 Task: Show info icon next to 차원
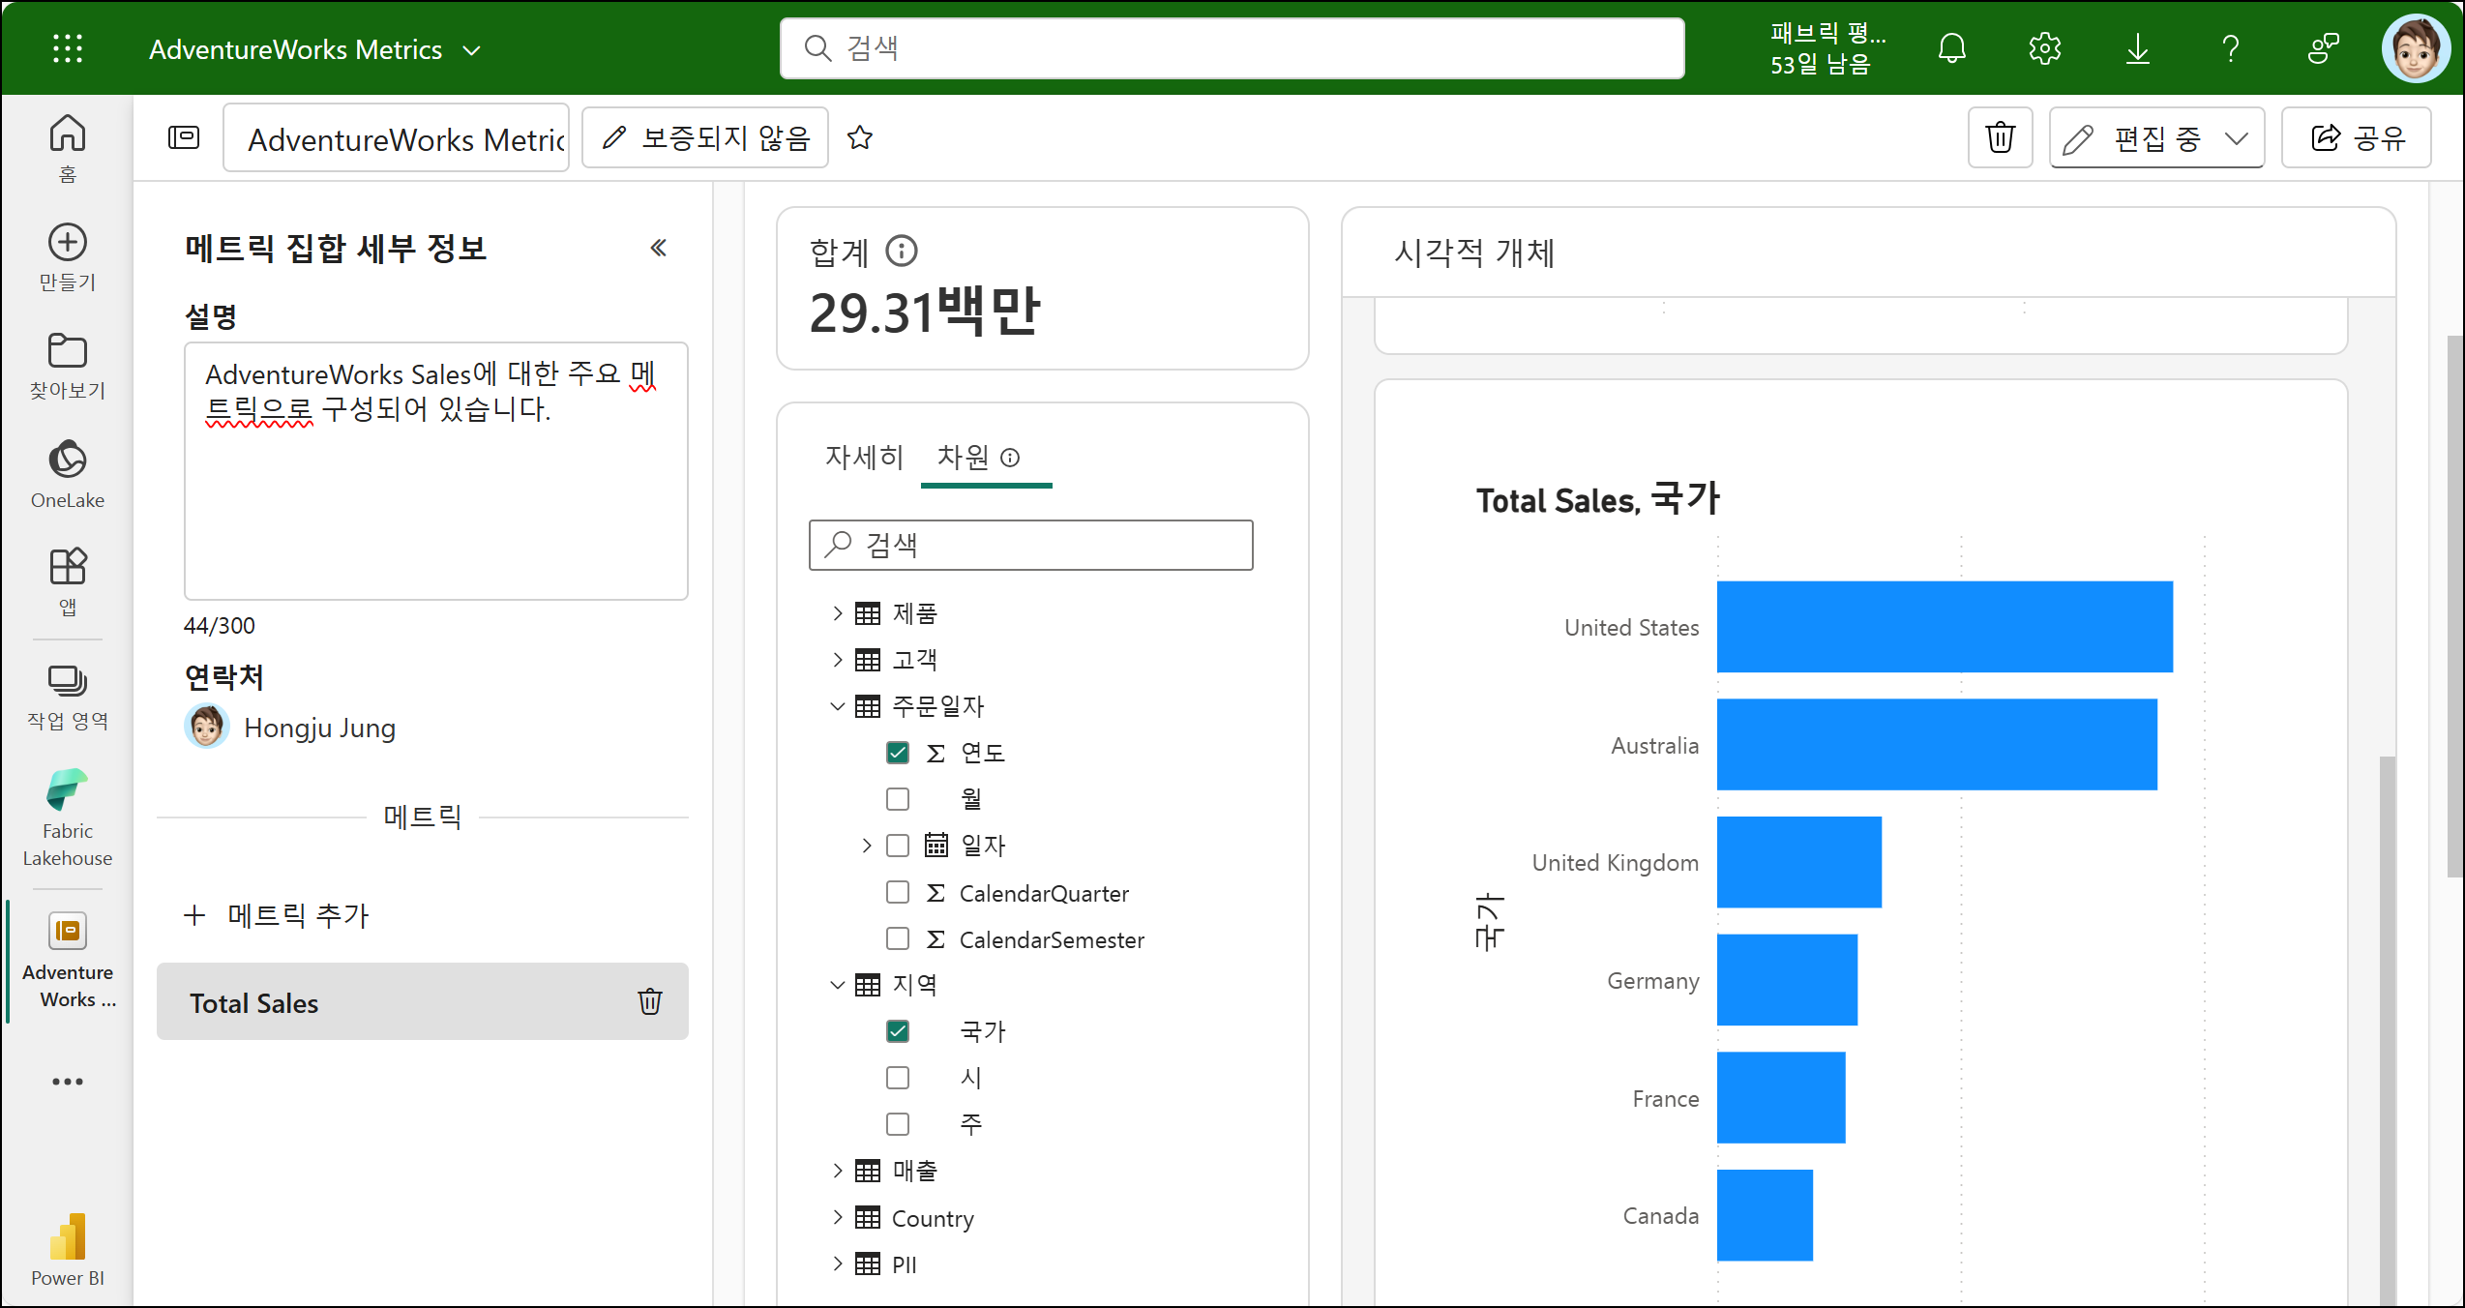pyautogui.click(x=1010, y=458)
